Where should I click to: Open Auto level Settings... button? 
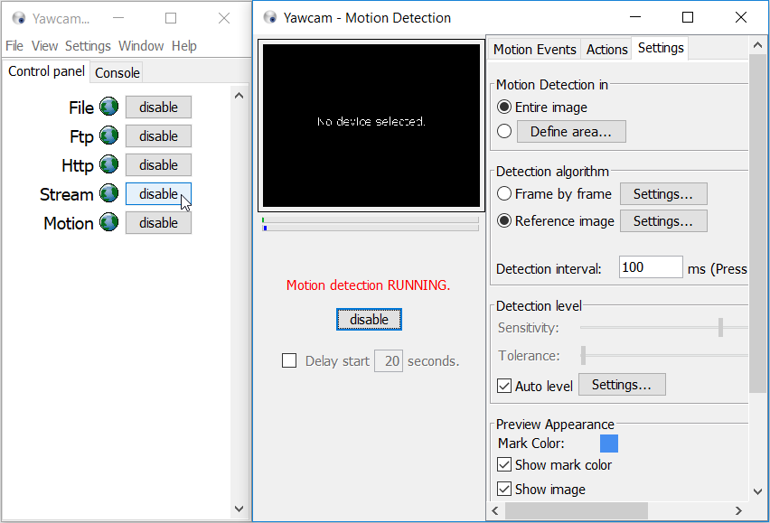tap(622, 385)
